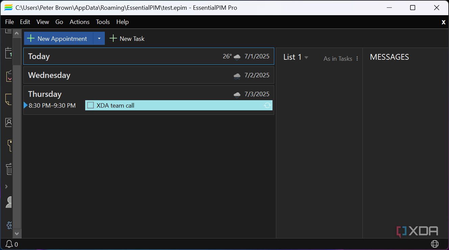Create a New Appointment
The width and height of the screenshot is (449, 250).
(58, 38)
